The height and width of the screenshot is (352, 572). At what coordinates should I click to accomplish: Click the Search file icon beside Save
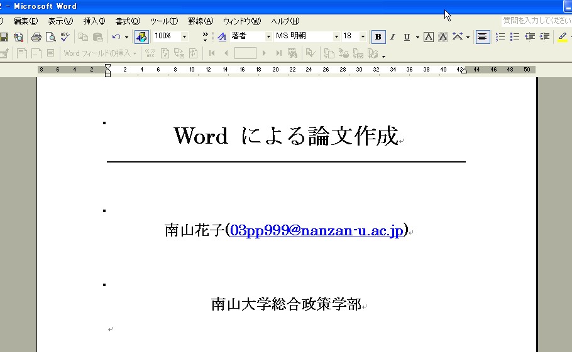click(18, 37)
